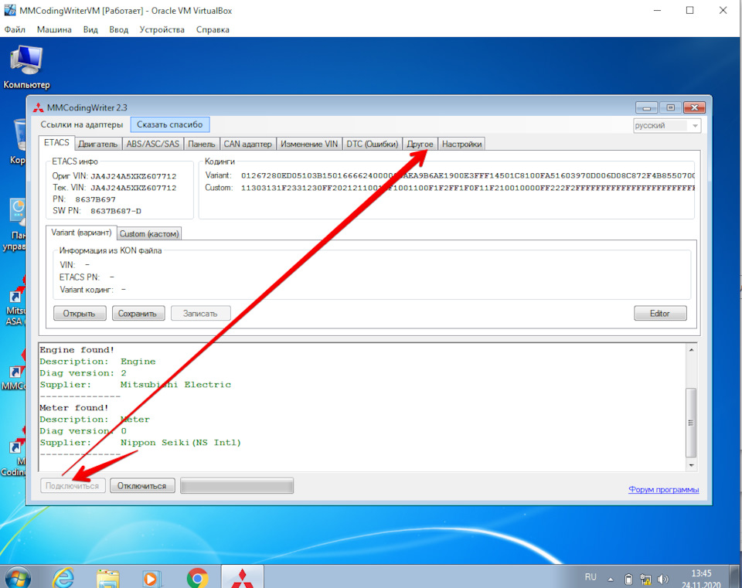
Task: Click the Отключиться button
Action: click(x=142, y=486)
